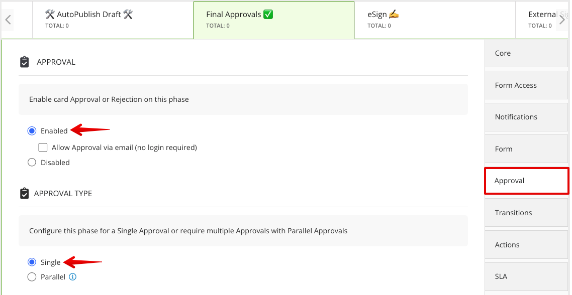Image resolution: width=572 pixels, height=295 pixels.
Task: Open the Notifications settings section
Action: pos(526,117)
